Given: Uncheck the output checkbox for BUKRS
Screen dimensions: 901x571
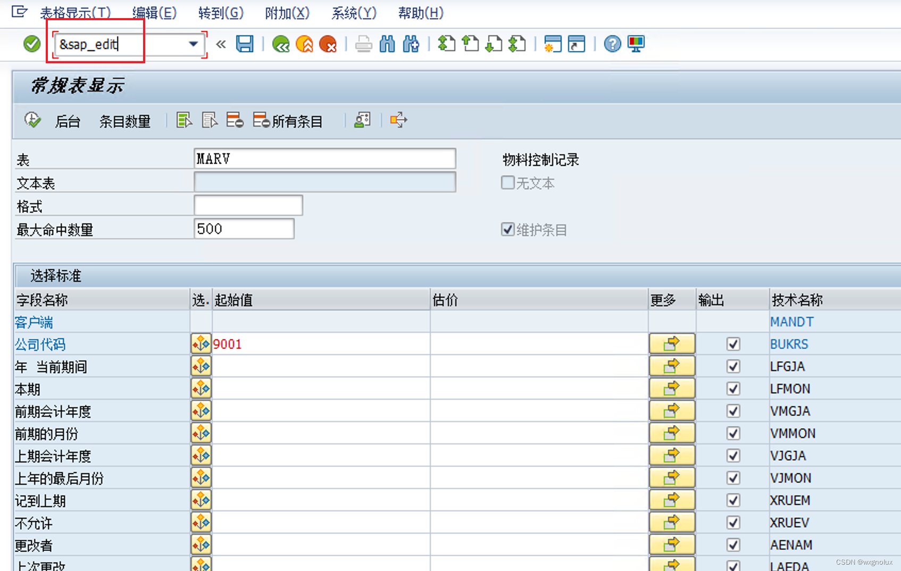Looking at the screenshot, I should pos(733,344).
